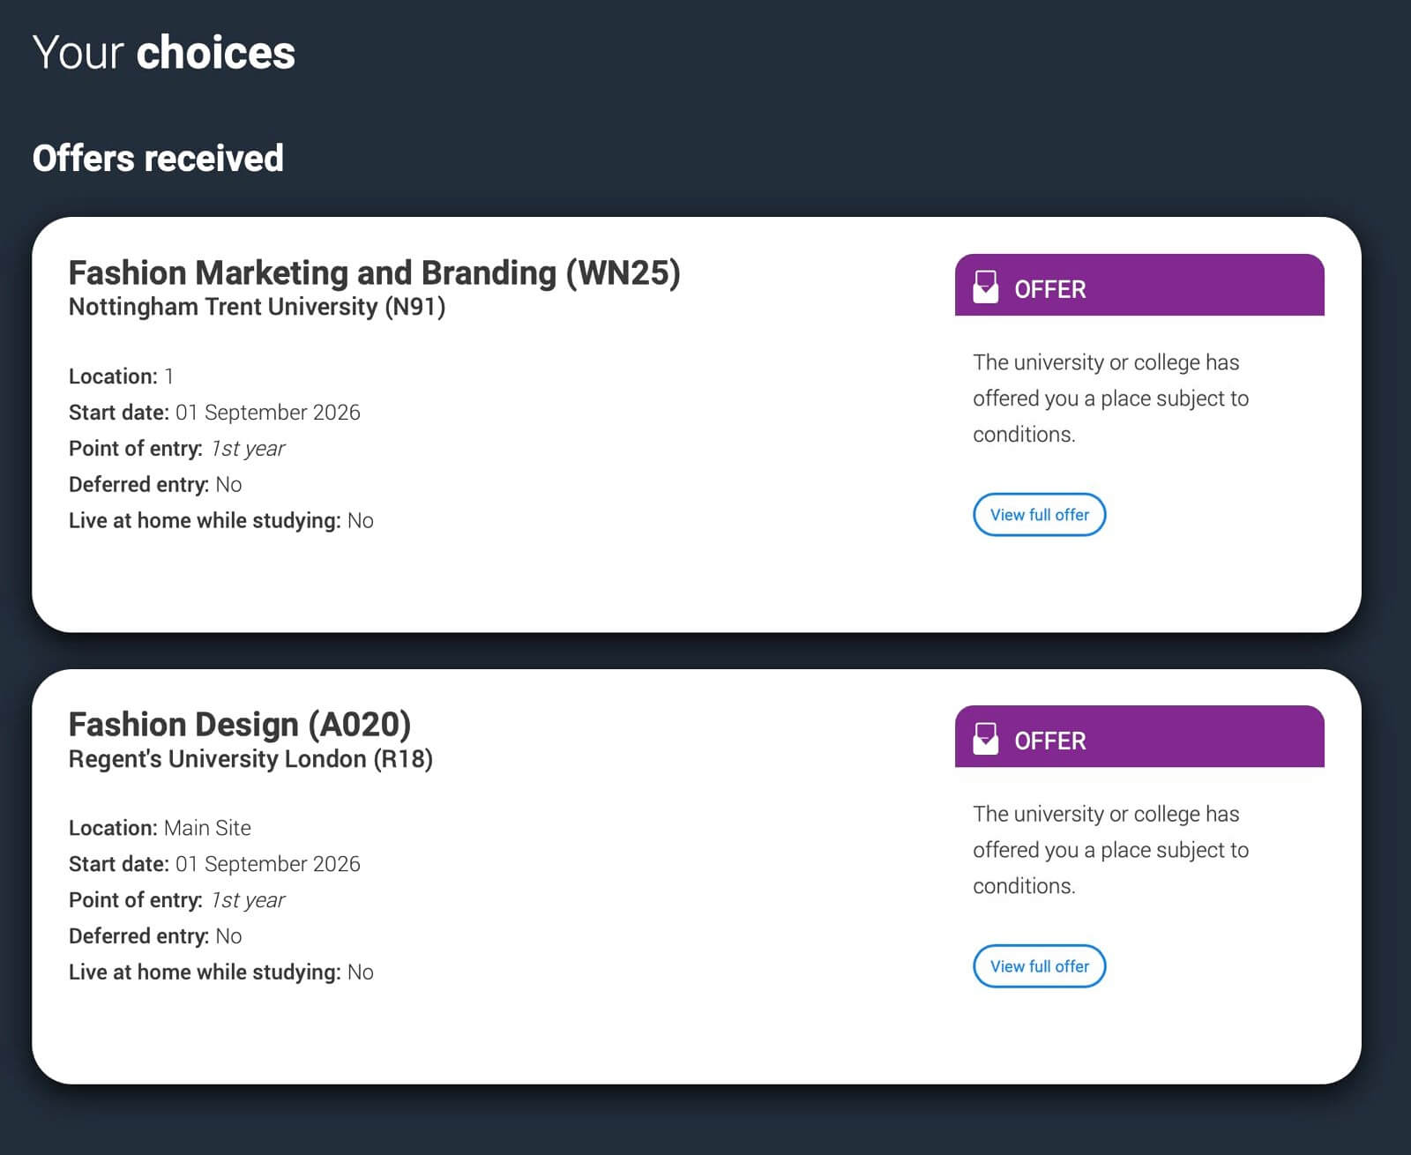Click the purple OFFER label on the A020 card
The image size is (1411, 1155).
coord(1049,741)
